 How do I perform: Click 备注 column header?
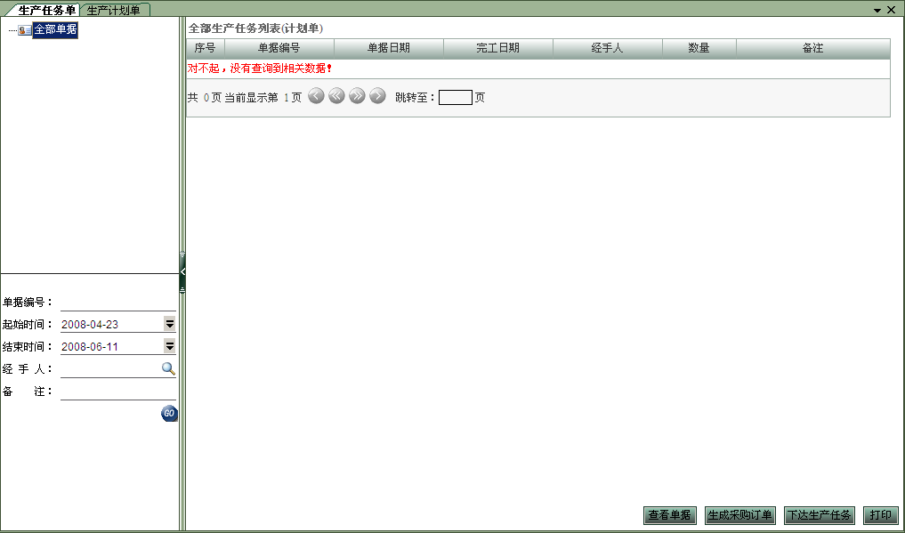(813, 48)
